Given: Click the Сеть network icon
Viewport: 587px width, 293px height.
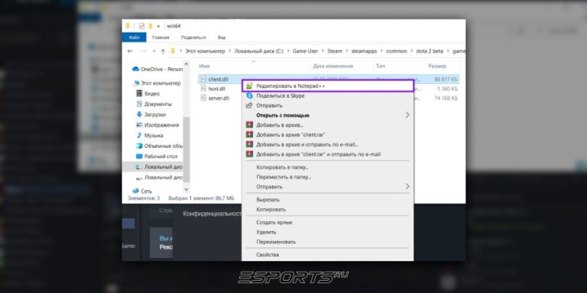Looking at the screenshot, I should point(135,191).
